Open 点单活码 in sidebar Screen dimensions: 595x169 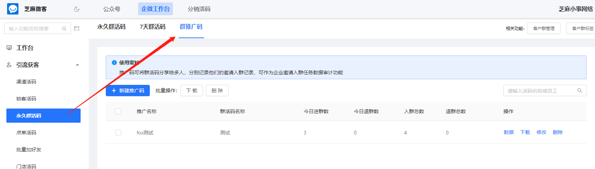coord(26,133)
